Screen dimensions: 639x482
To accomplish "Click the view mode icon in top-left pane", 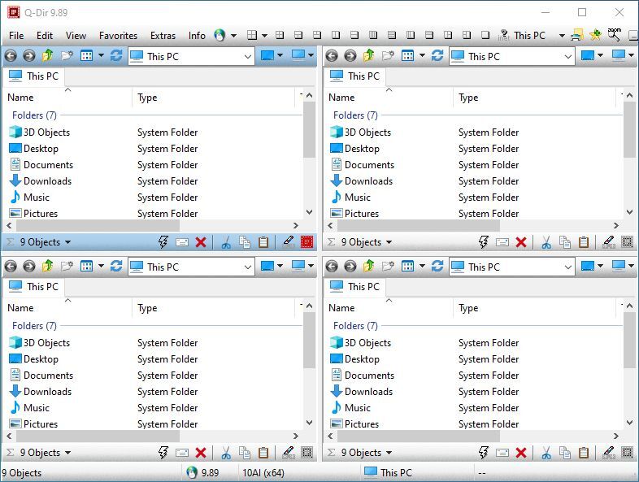I will [x=86, y=55].
